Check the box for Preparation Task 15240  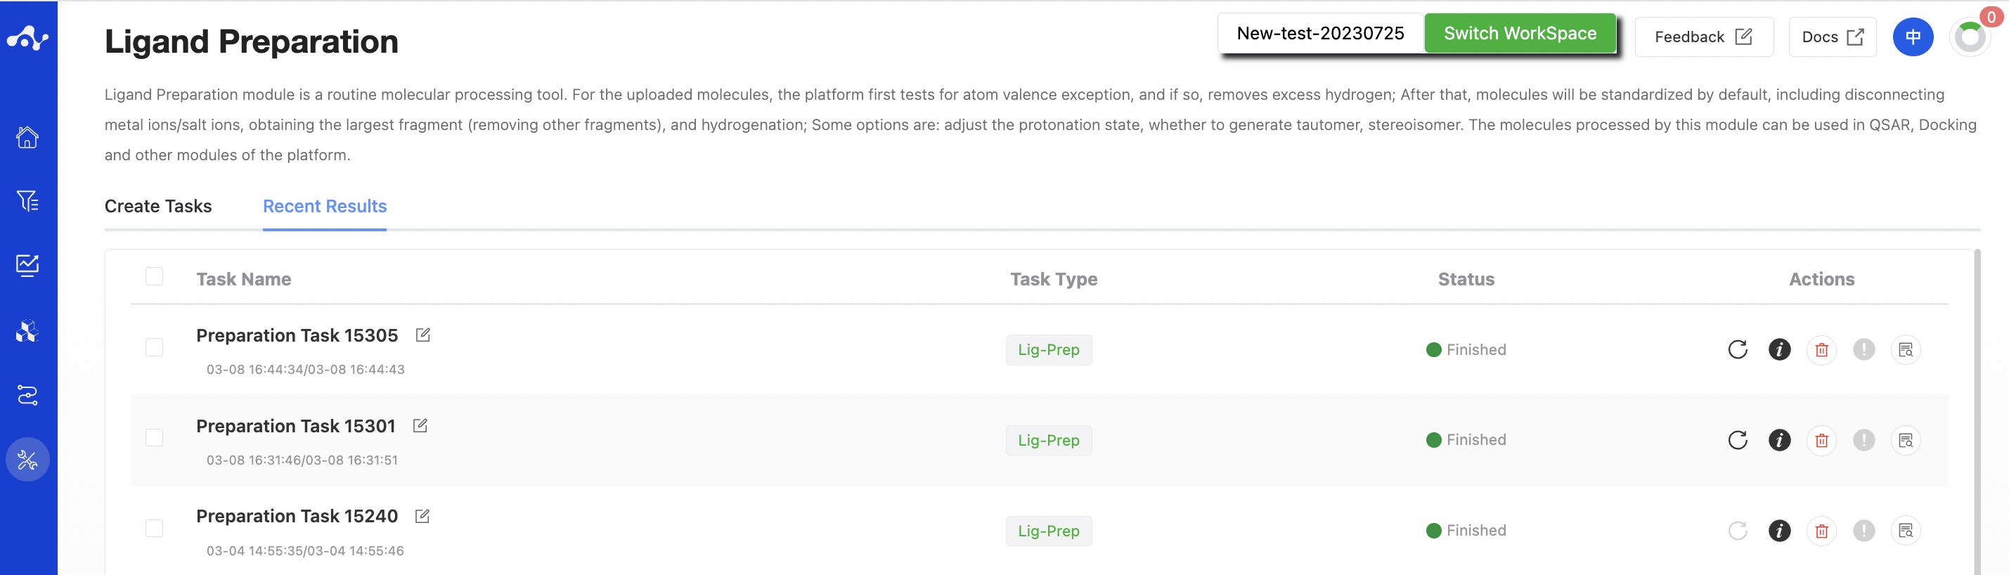[x=155, y=528]
